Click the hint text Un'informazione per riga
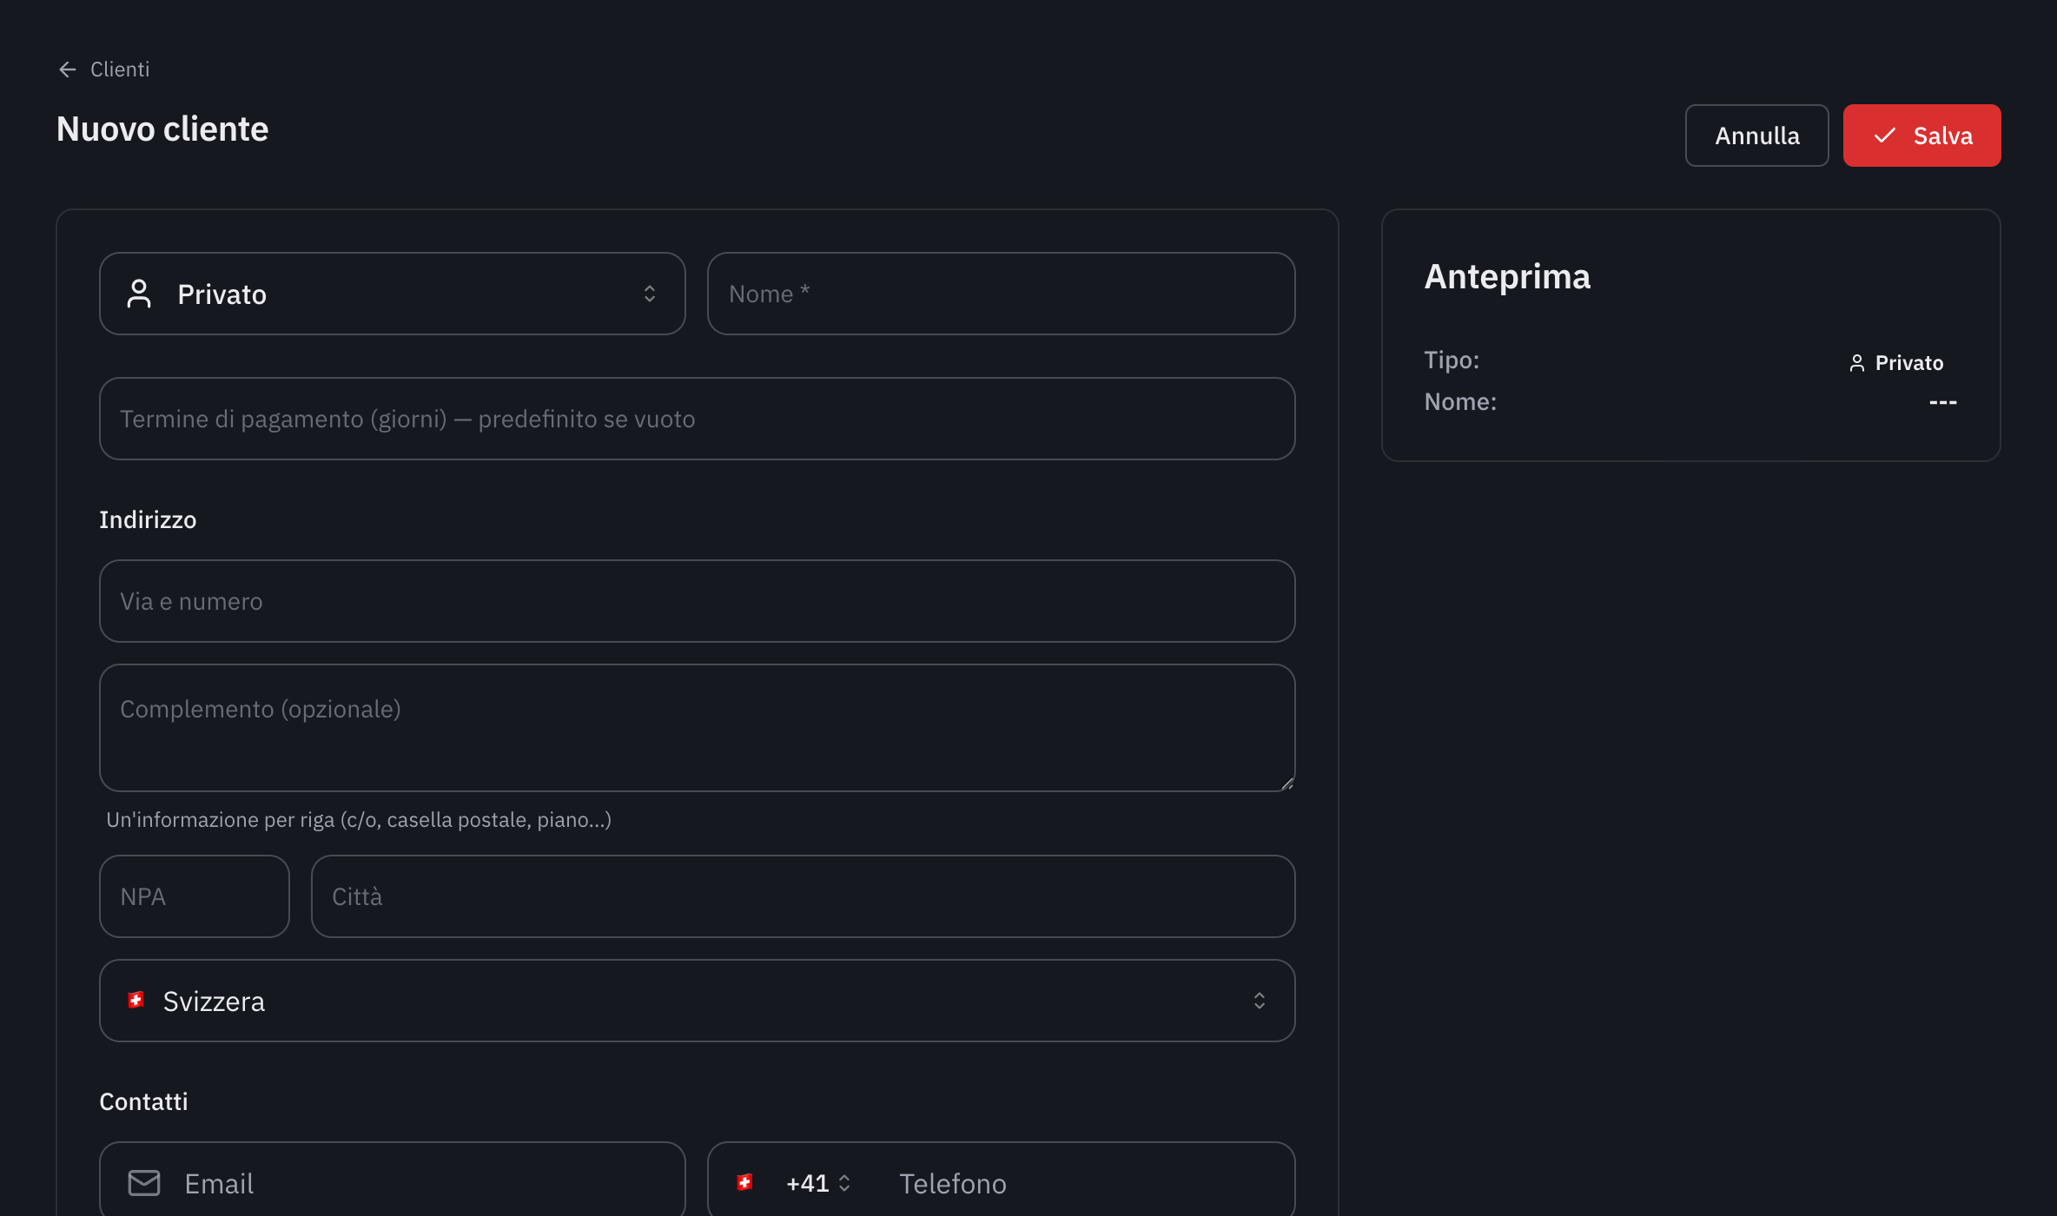Screen dimensions: 2057x1216 point(359,820)
